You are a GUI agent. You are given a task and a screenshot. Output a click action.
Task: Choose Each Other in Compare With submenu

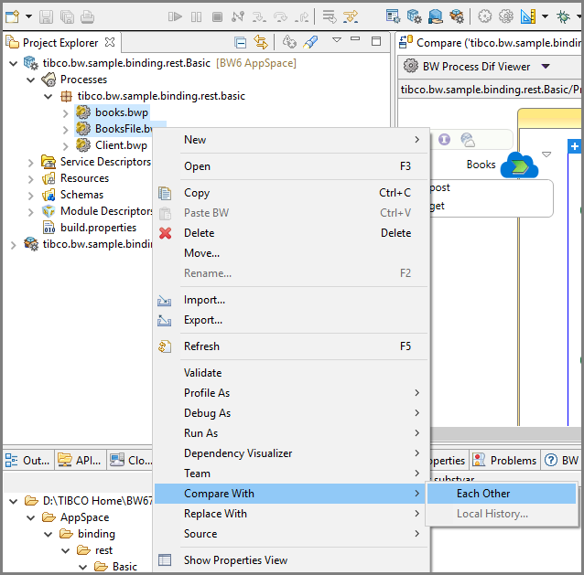click(x=483, y=494)
